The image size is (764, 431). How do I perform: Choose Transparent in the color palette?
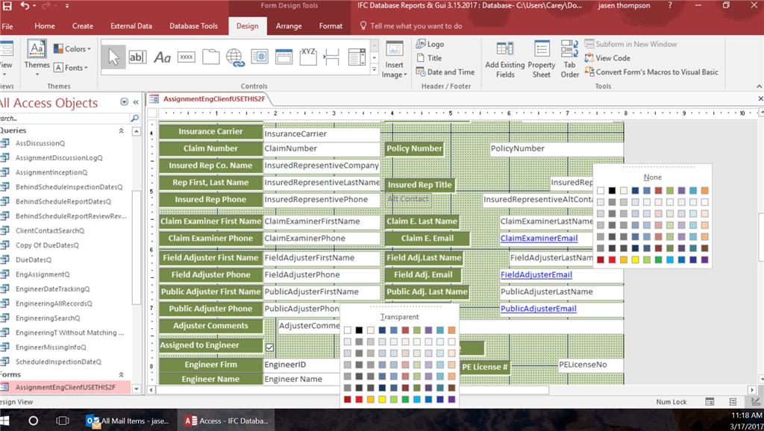[399, 317]
